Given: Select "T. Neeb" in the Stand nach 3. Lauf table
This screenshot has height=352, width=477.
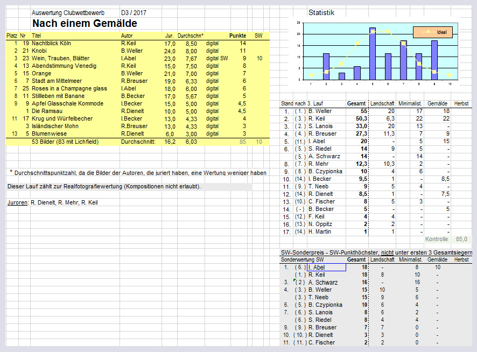Looking at the screenshot, I should click(319, 187).
